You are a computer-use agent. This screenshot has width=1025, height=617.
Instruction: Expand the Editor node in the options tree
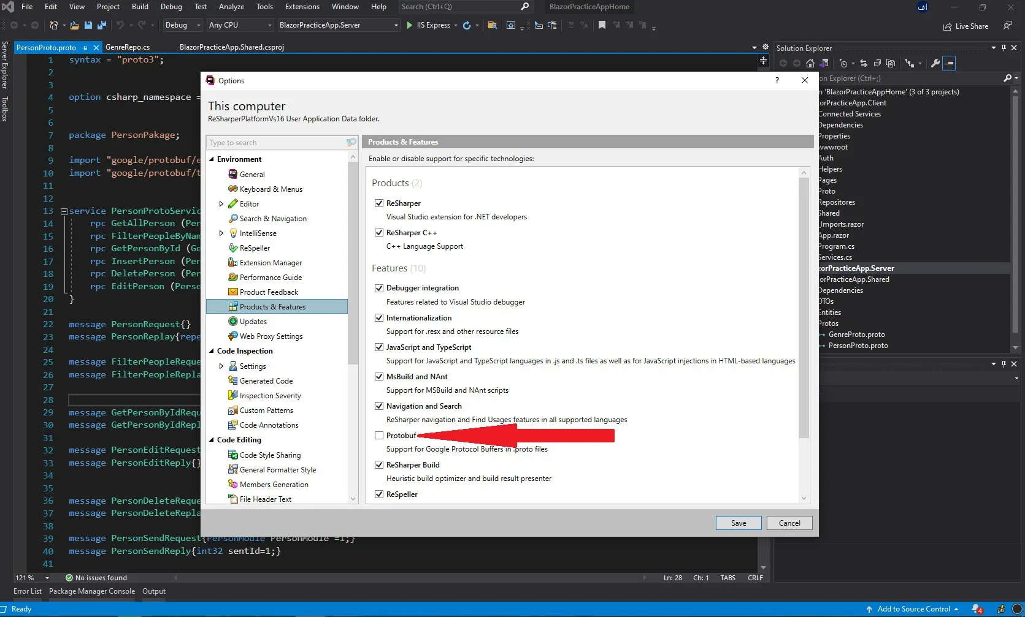(221, 204)
